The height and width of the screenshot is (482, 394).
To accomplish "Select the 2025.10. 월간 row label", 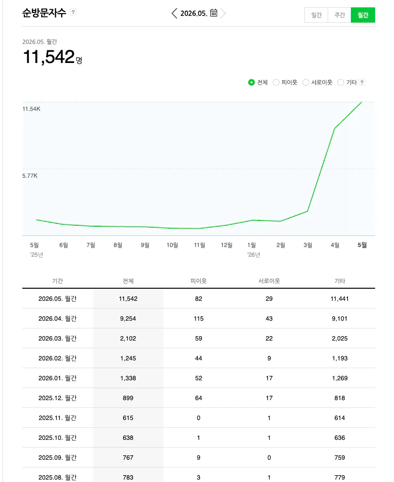I will [58, 438].
